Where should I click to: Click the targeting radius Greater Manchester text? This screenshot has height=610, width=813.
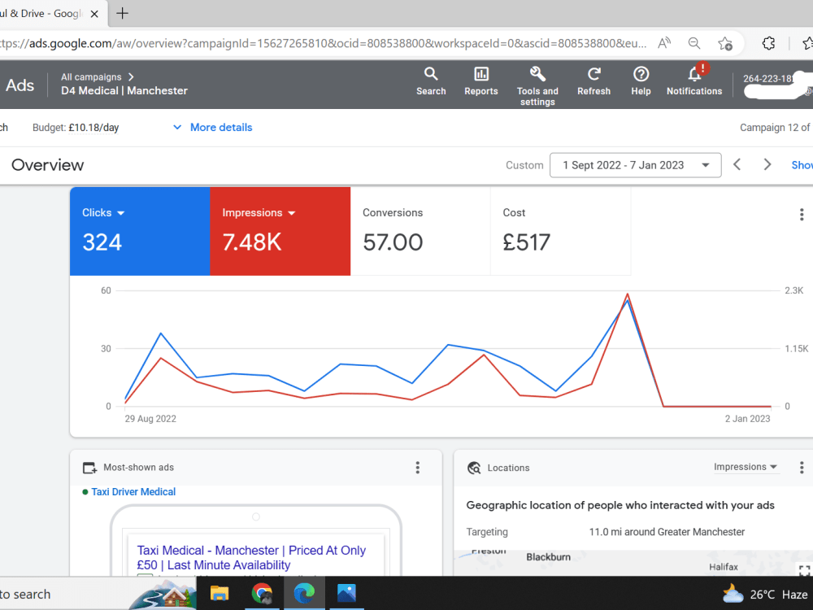(x=667, y=532)
